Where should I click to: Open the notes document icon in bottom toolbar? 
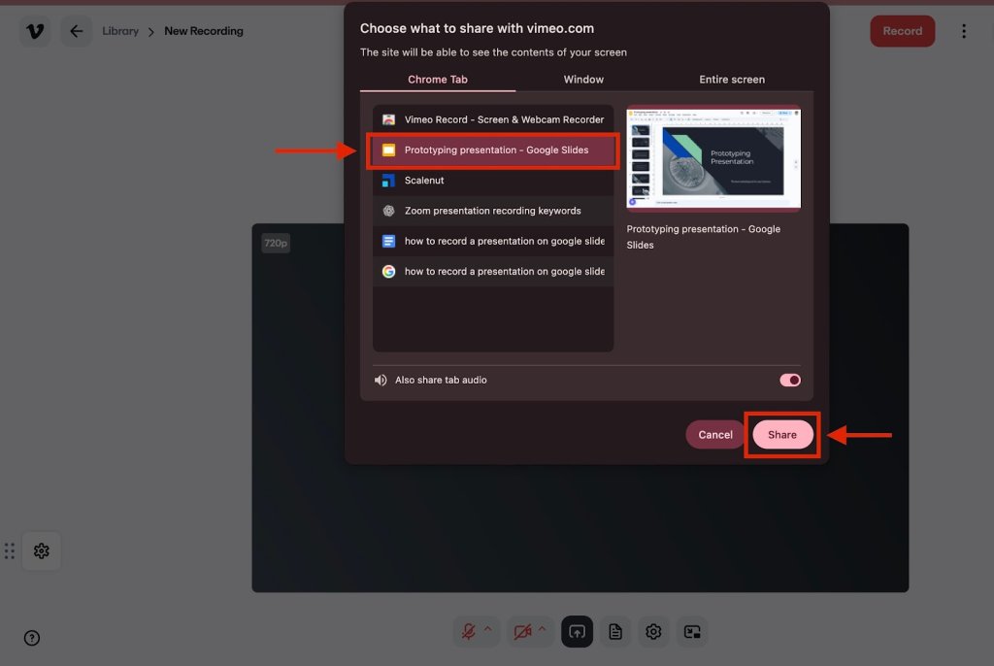pos(614,632)
